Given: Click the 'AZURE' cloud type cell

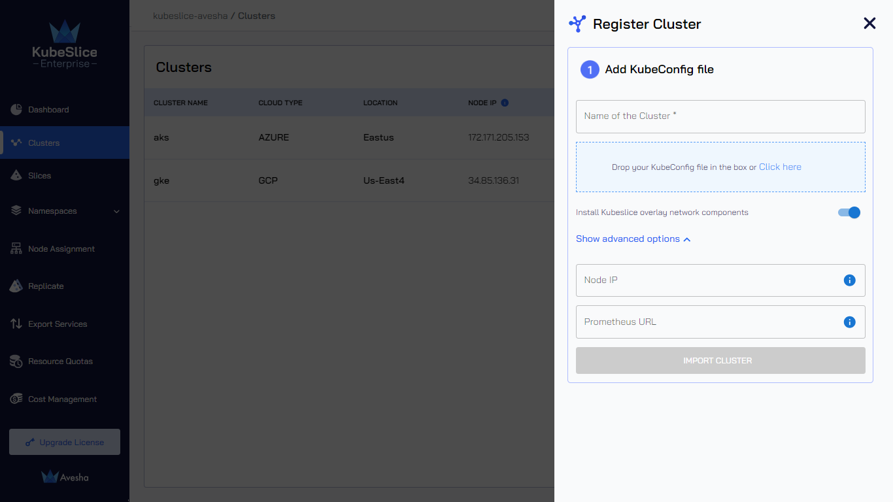Looking at the screenshot, I should 274,138.
